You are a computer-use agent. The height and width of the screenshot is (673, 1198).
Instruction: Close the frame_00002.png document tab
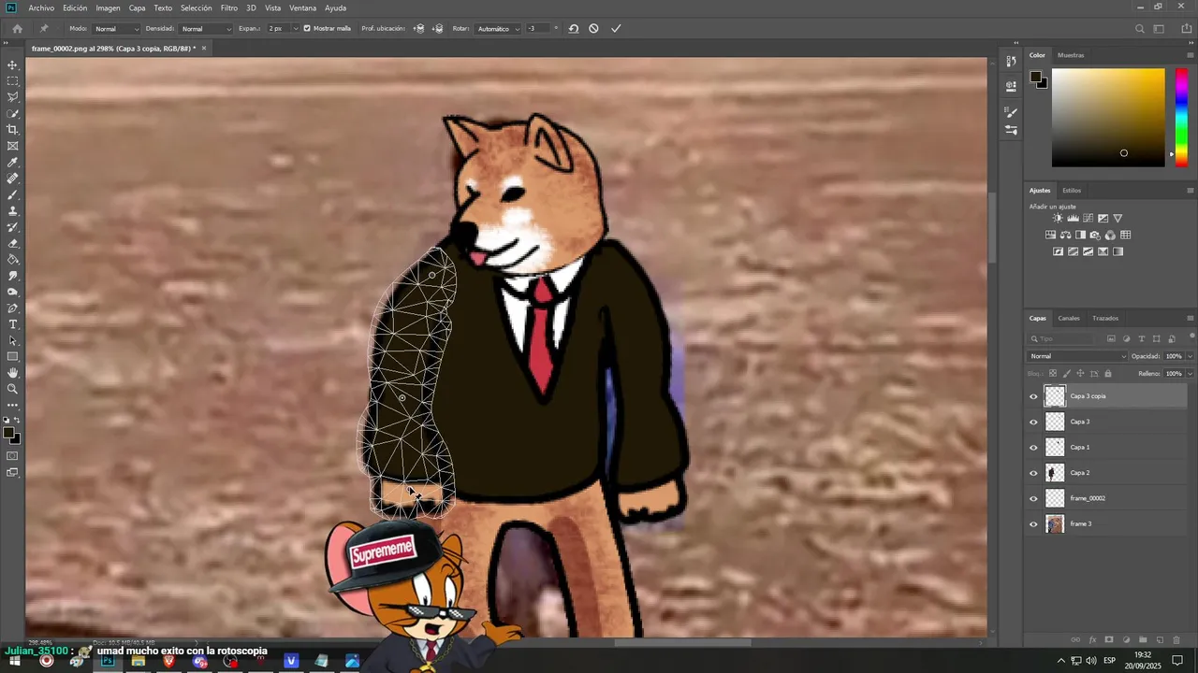click(204, 48)
